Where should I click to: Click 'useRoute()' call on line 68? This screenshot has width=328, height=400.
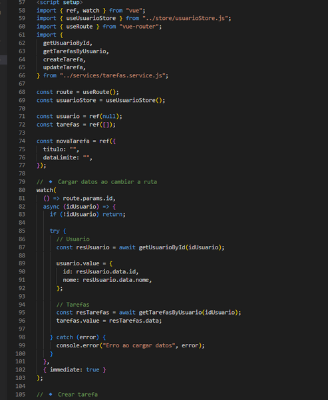99,92
